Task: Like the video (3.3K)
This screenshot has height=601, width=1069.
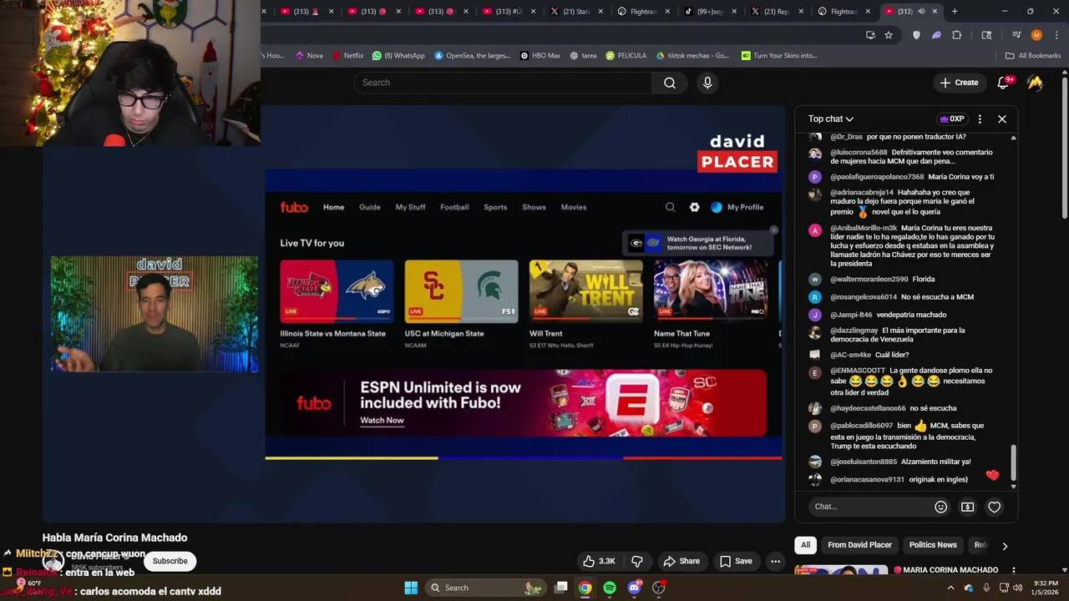Action: pyautogui.click(x=599, y=561)
